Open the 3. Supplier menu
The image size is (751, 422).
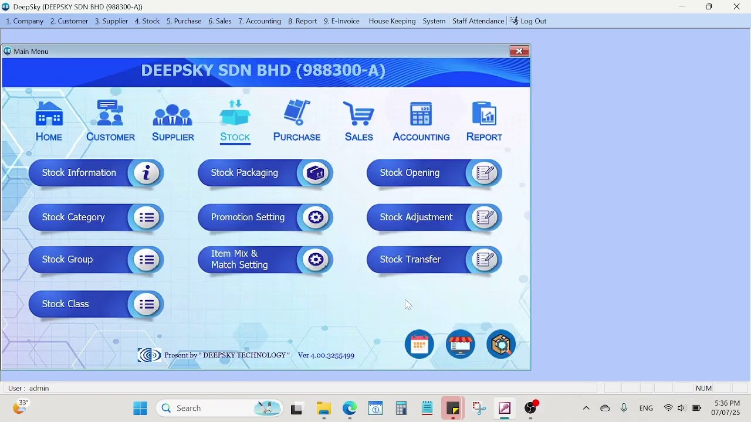tap(111, 21)
